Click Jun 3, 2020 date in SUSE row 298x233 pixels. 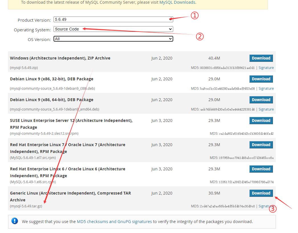pos(162,120)
